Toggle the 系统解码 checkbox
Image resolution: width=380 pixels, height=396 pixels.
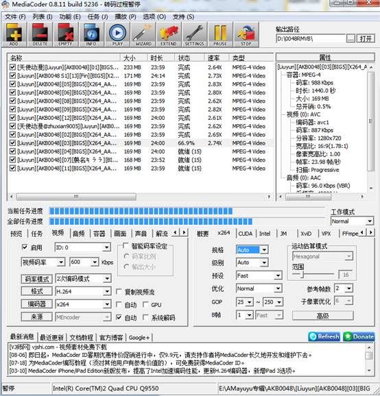[x=145, y=317]
